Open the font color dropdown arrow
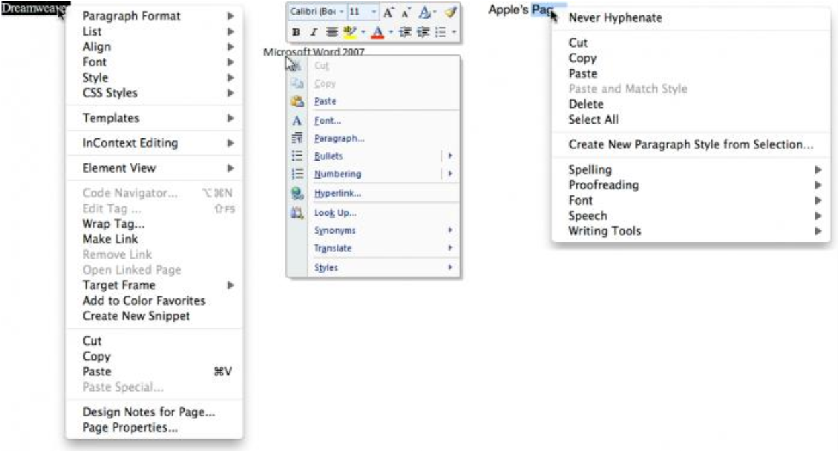The image size is (839, 452). (391, 32)
